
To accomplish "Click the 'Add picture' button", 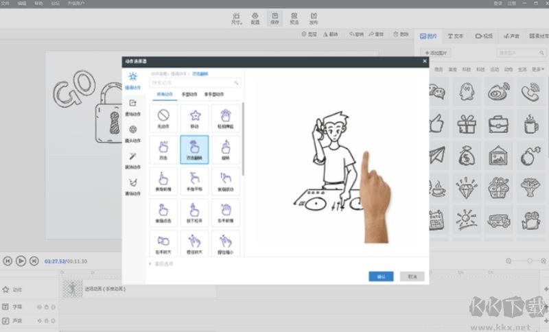I will 436,53.
